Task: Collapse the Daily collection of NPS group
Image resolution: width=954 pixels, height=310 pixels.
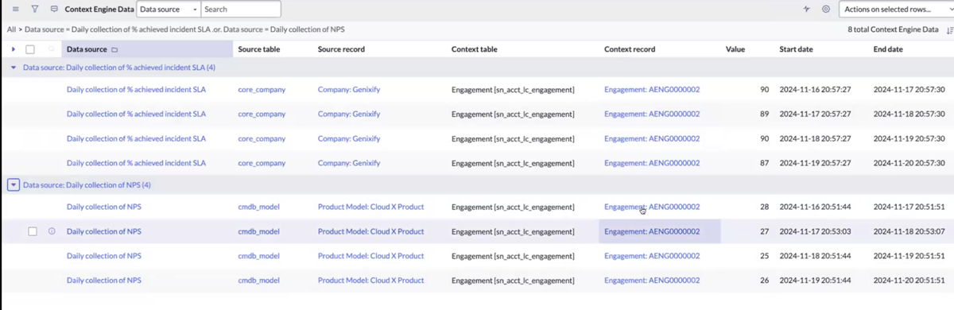Action: 14,184
